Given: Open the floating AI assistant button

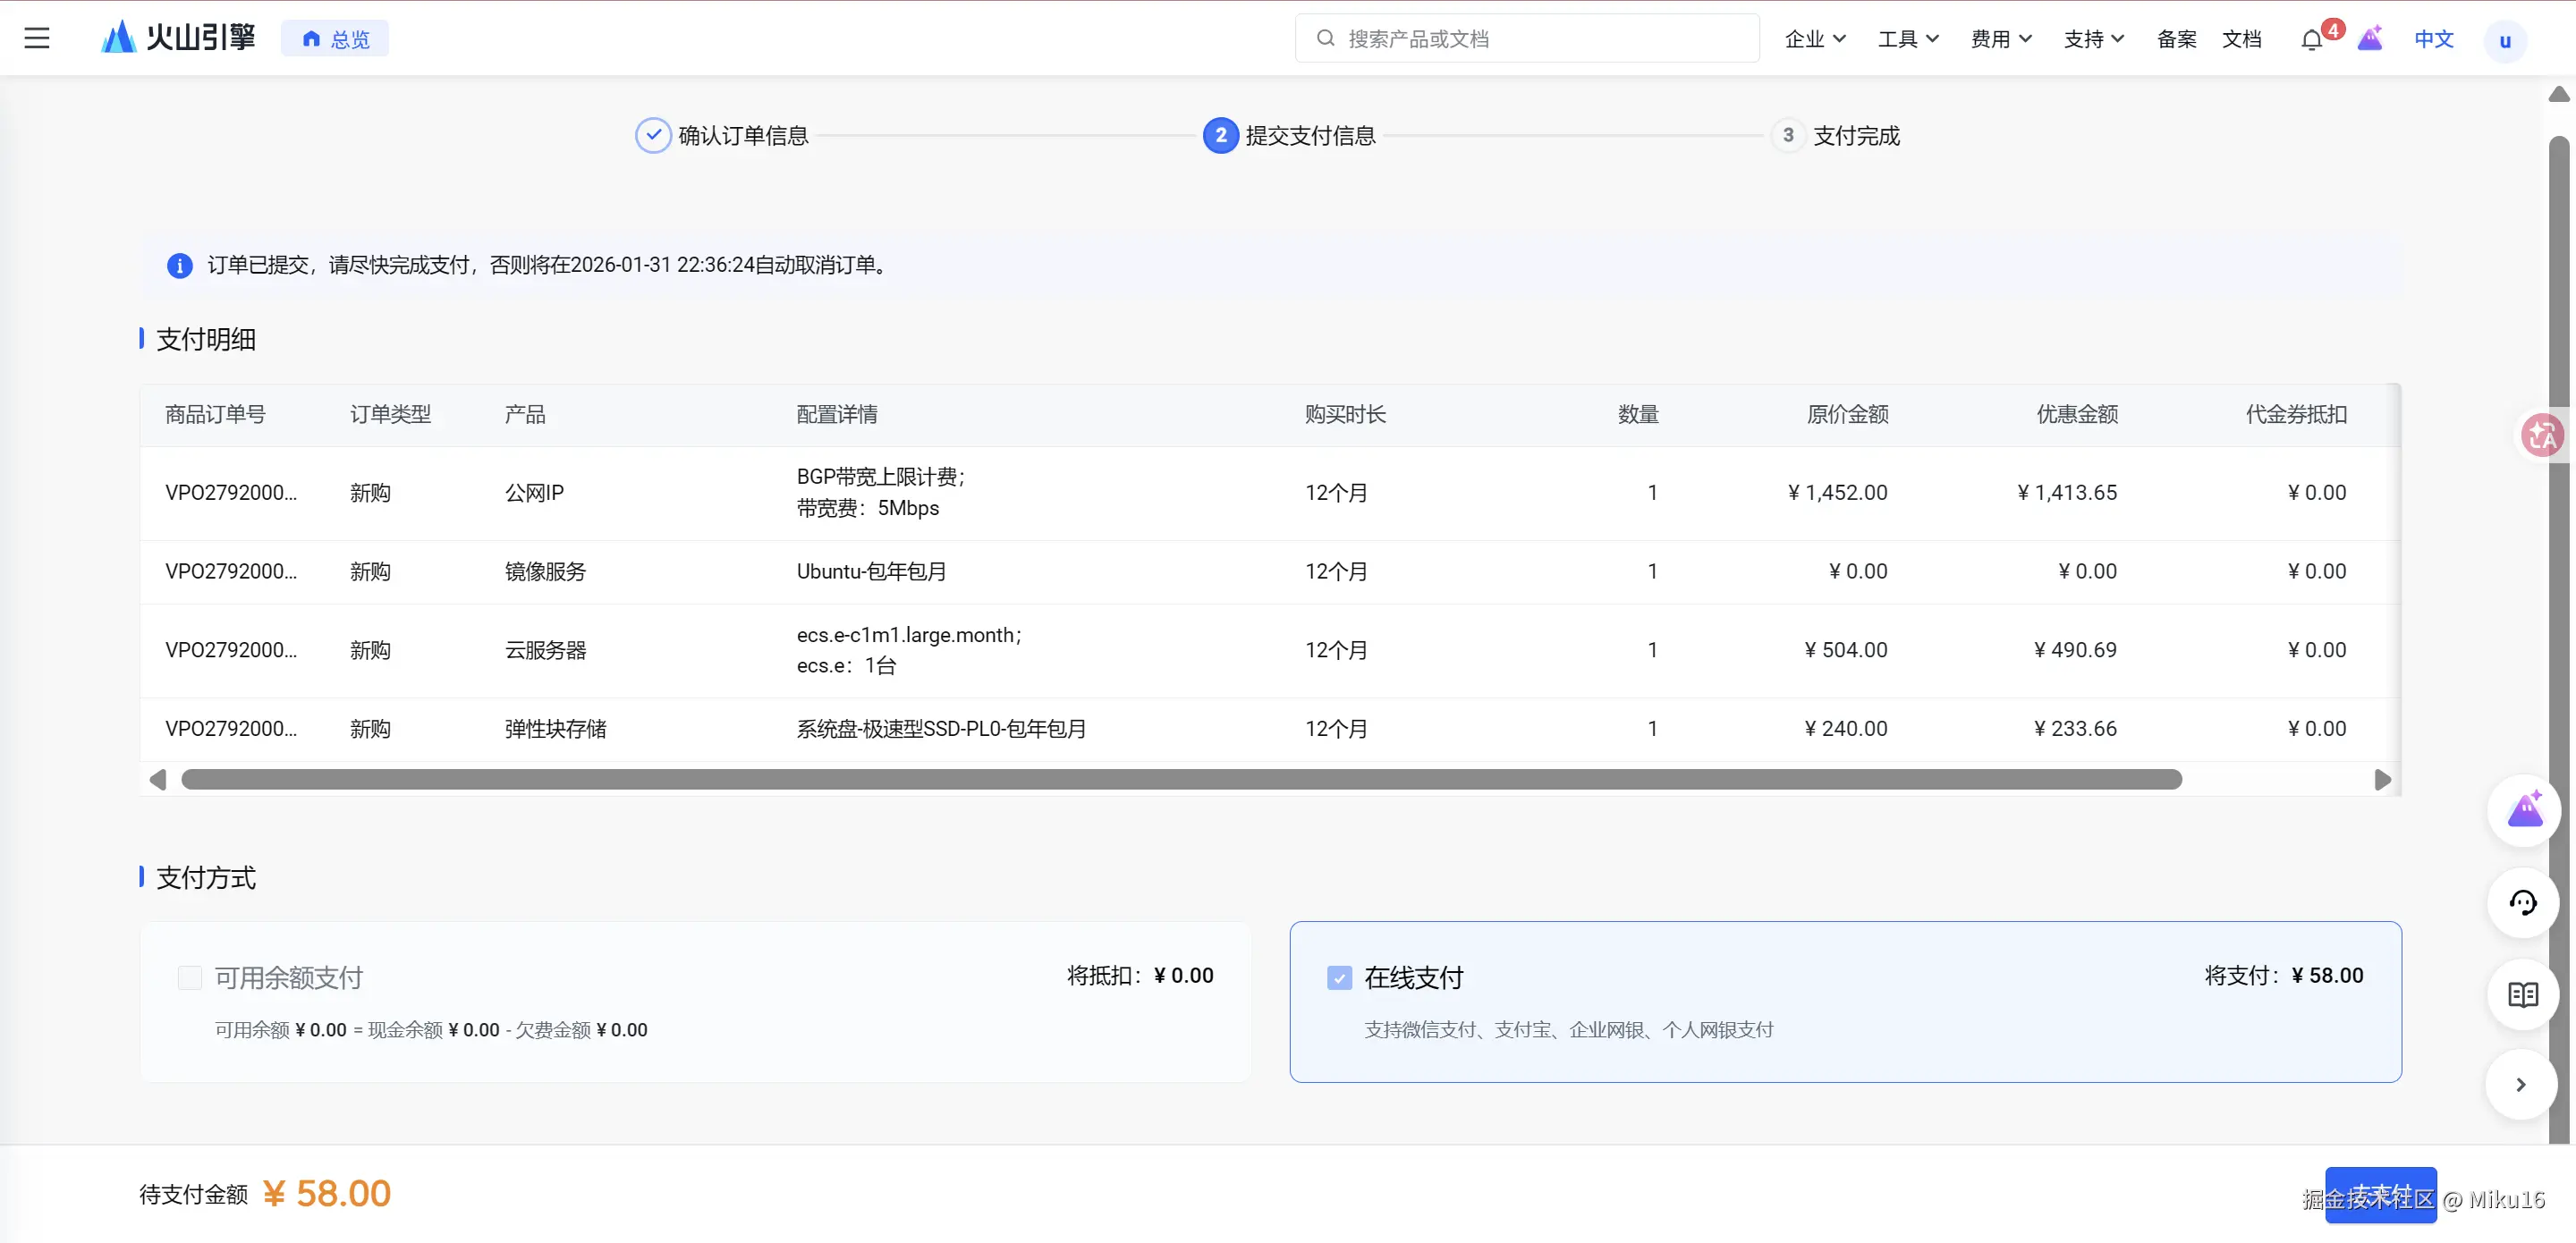Looking at the screenshot, I should (x=2524, y=809).
